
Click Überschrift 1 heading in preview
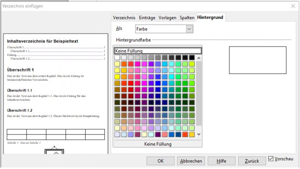[20, 70]
